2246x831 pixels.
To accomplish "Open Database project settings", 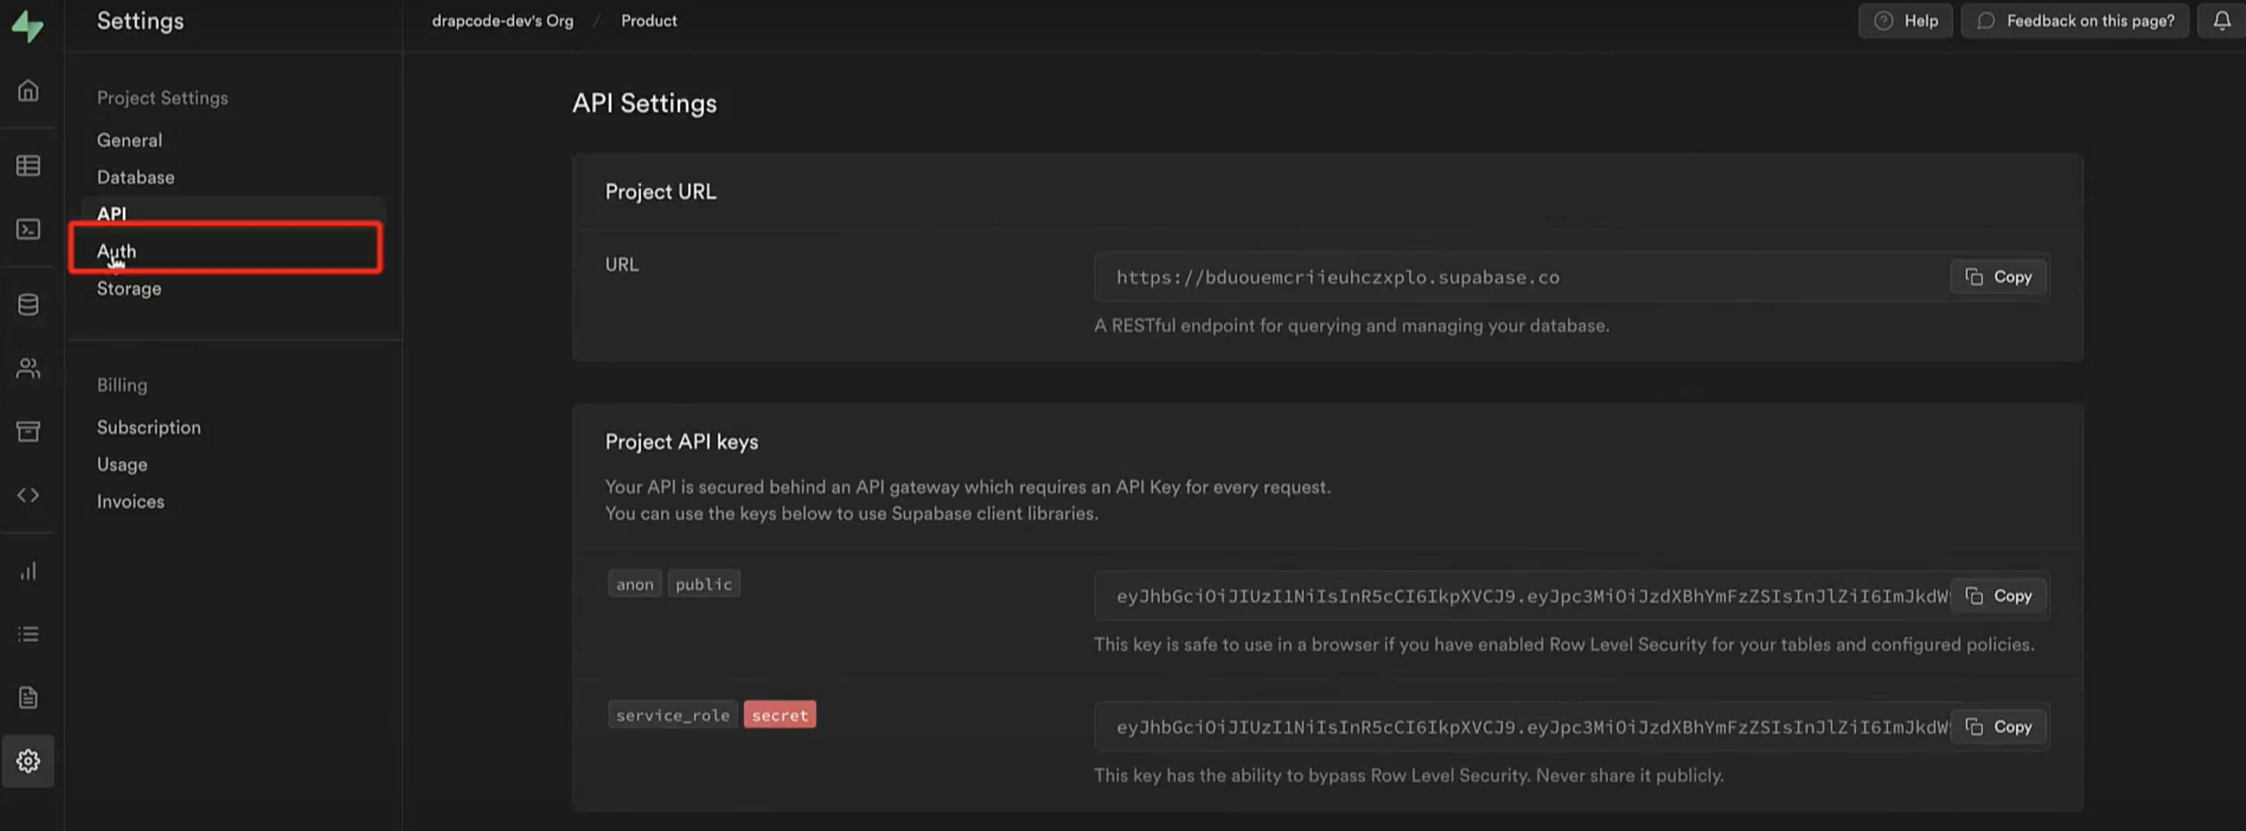I will (x=135, y=178).
